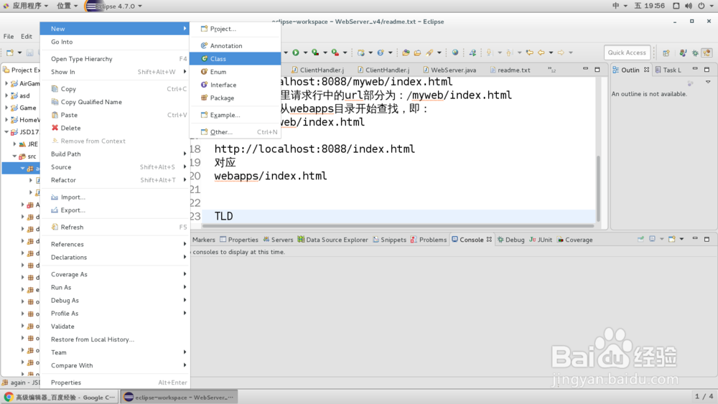Click Previous Annotation toolbar icon
Viewport: 718px width, 404px height.
(x=509, y=52)
